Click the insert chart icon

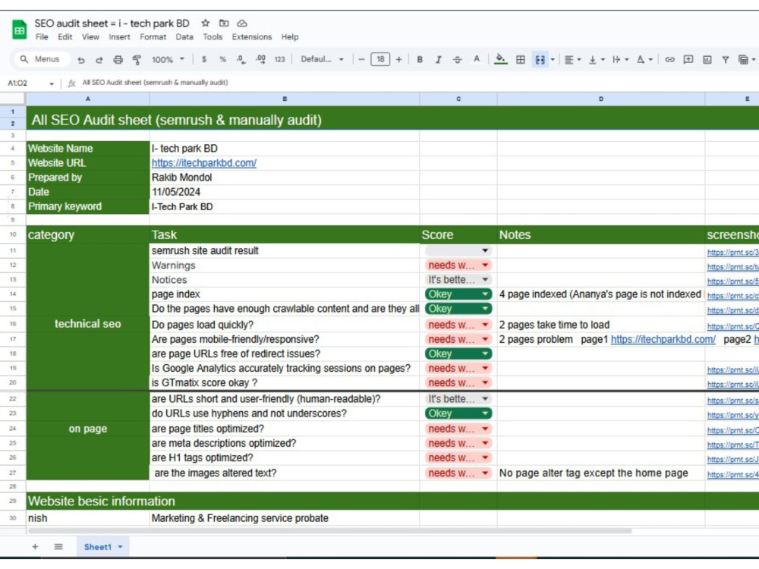pos(707,59)
